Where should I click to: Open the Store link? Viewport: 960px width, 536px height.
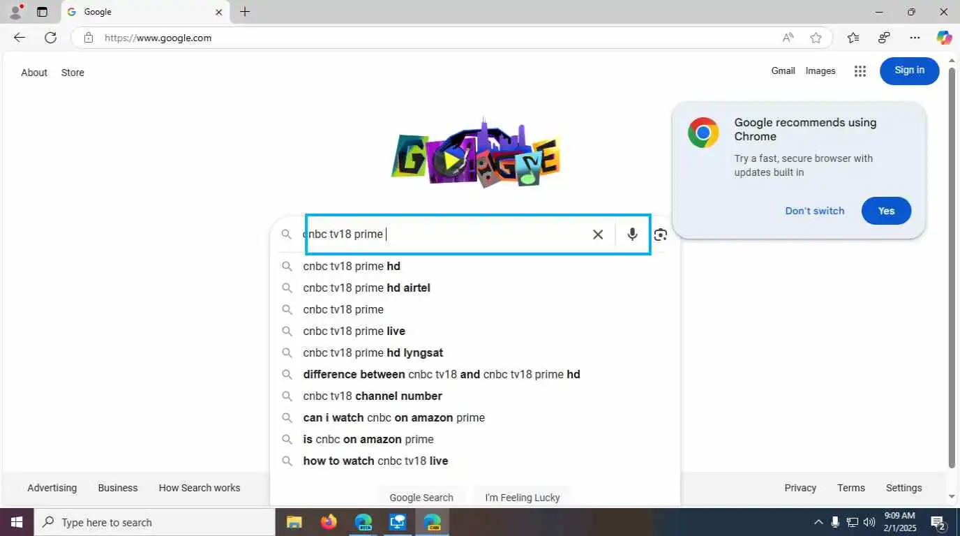point(73,73)
